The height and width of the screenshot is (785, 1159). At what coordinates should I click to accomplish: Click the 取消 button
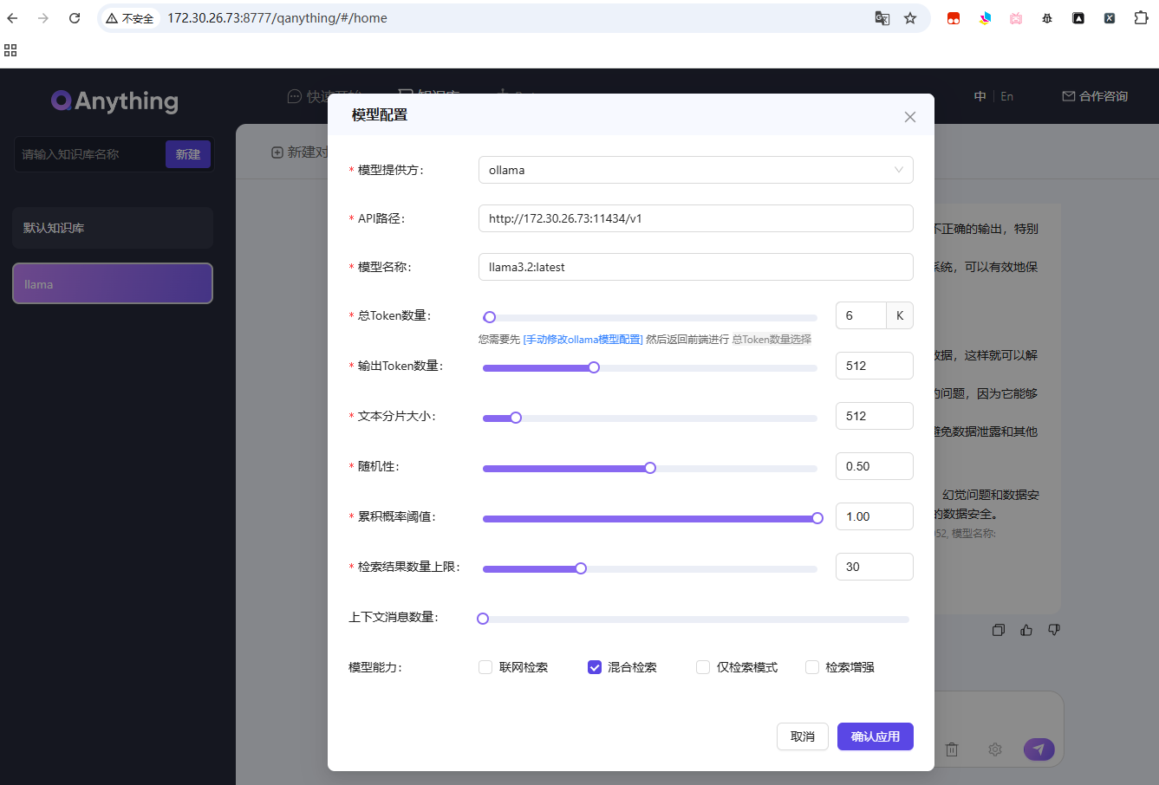click(x=803, y=736)
